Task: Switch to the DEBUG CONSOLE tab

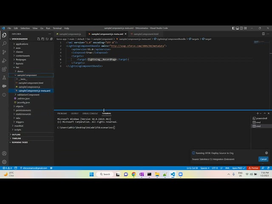Action: [x=90, y=113]
